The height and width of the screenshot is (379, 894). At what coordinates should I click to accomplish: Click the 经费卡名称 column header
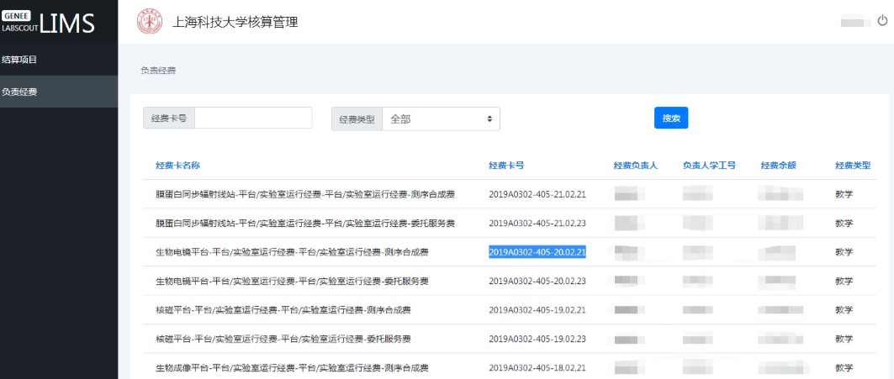point(177,166)
